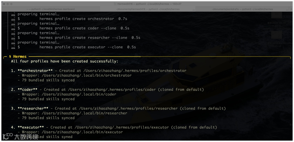Click the tool icon beside 'create coder --clone' command
294x142 pixels.
click(13, 28)
